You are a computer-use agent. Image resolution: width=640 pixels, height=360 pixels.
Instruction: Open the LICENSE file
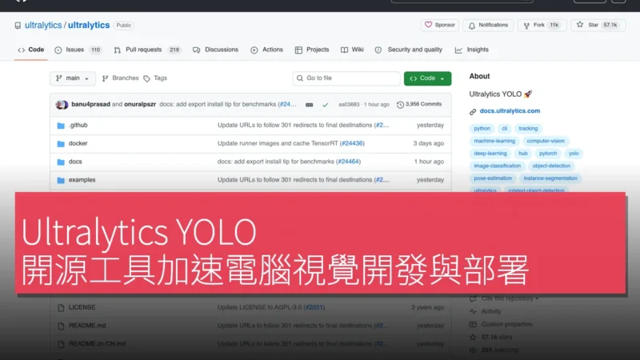tap(82, 307)
